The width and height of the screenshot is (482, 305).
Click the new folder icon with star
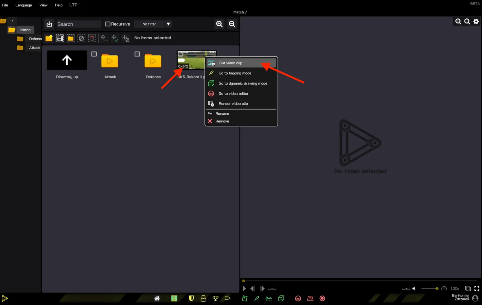[x=49, y=38]
